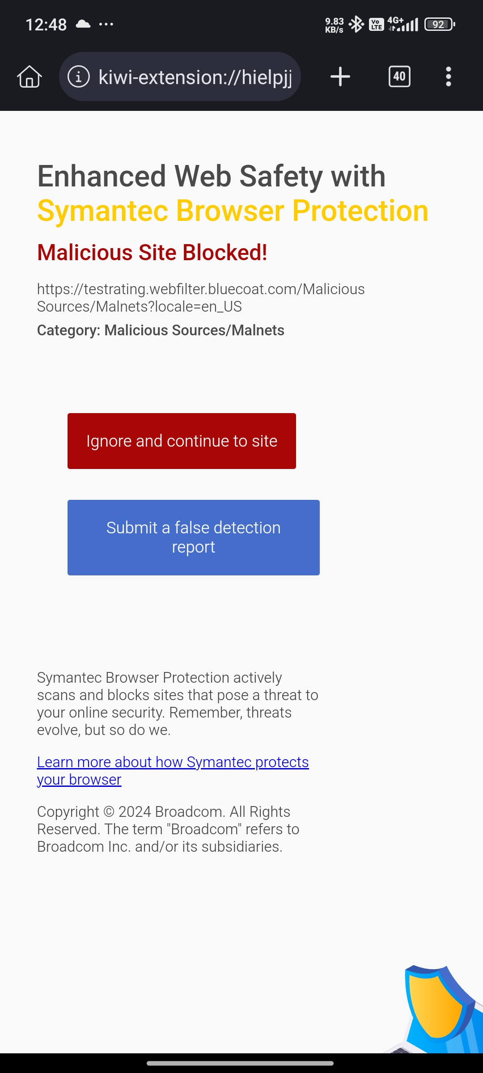Tap the blocked bluecoat URL text
483x1073 pixels.
(x=201, y=298)
